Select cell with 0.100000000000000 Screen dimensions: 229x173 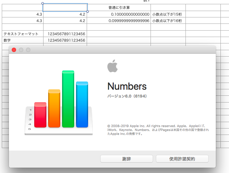(x=119, y=14)
